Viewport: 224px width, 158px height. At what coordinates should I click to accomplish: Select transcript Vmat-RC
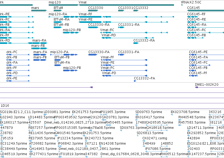tap(134, 33)
